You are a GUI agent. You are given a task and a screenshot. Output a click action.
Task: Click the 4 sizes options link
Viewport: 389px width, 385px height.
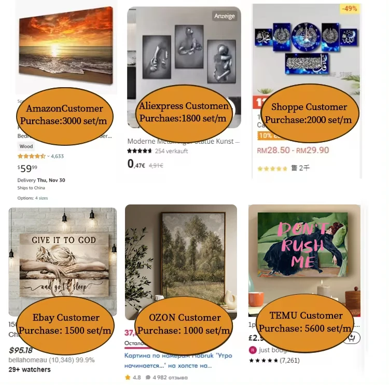coord(41,198)
